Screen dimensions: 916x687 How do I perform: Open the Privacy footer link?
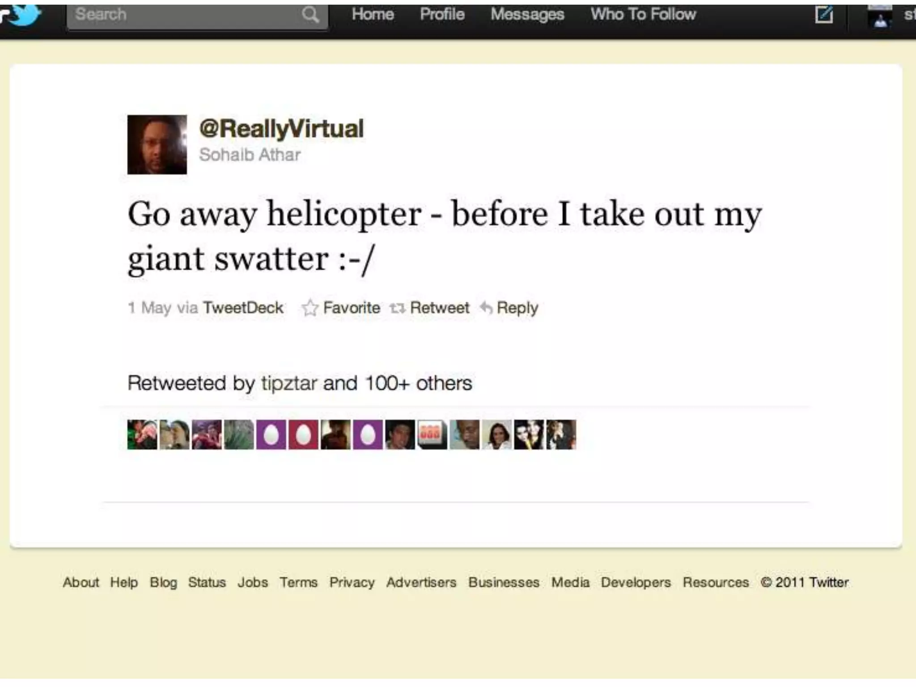352,582
